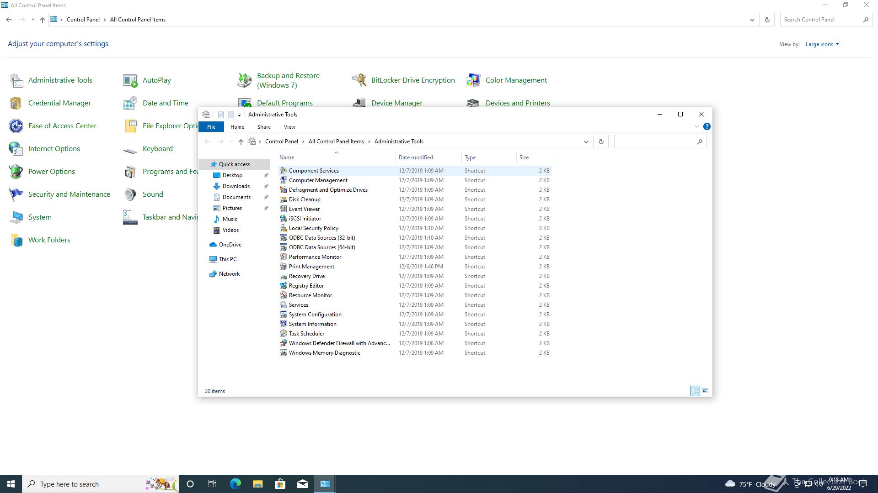Click the Control Panel breadcrumb in Explorer window
The image size is (878, 493).
pos(281,142)
